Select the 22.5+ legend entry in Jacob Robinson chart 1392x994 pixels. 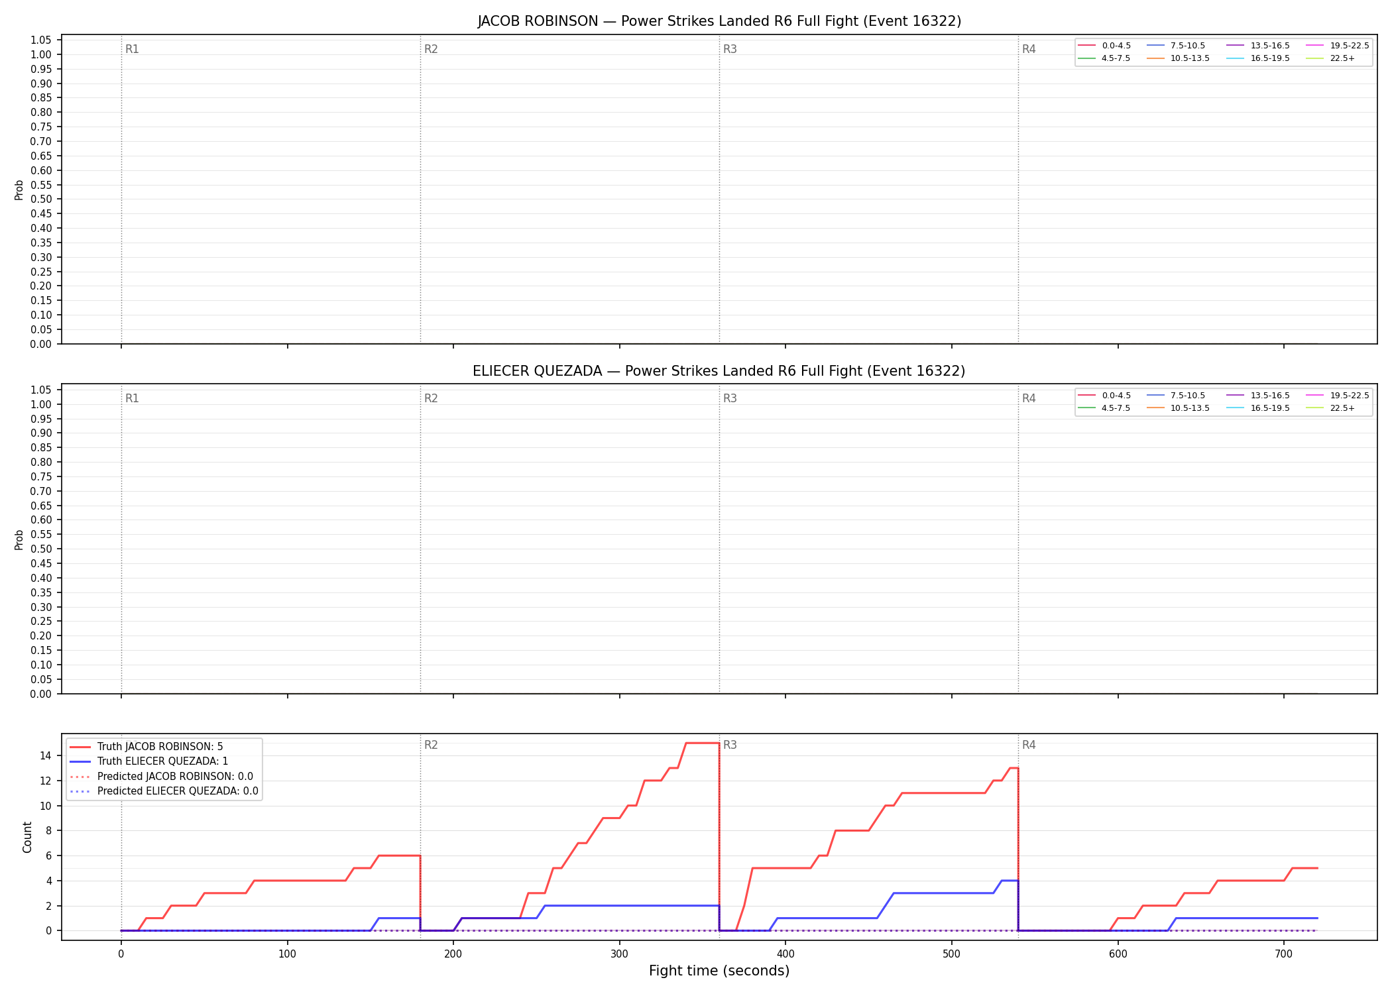(1330, 58)
